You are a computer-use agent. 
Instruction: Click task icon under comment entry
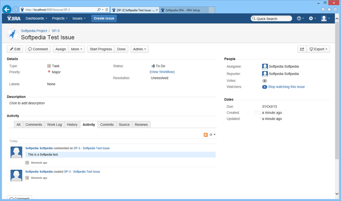27,163
